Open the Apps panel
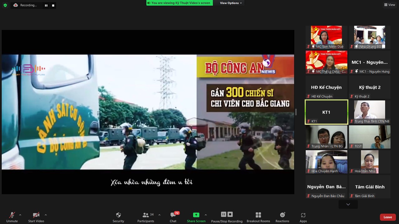Viewport: 399px width, 224px height. [303, 217]
